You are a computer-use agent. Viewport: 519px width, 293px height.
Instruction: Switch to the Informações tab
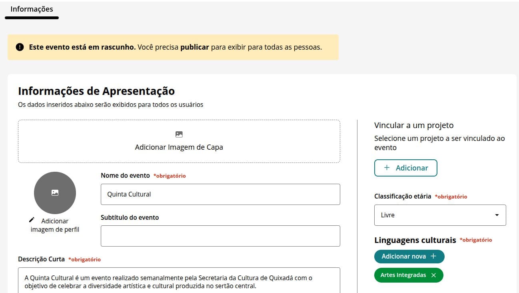(x=32, y=9)
